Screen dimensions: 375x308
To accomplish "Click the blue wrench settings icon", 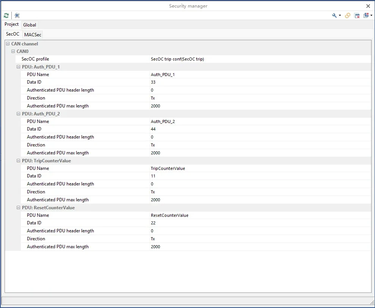I will point(334,16).
